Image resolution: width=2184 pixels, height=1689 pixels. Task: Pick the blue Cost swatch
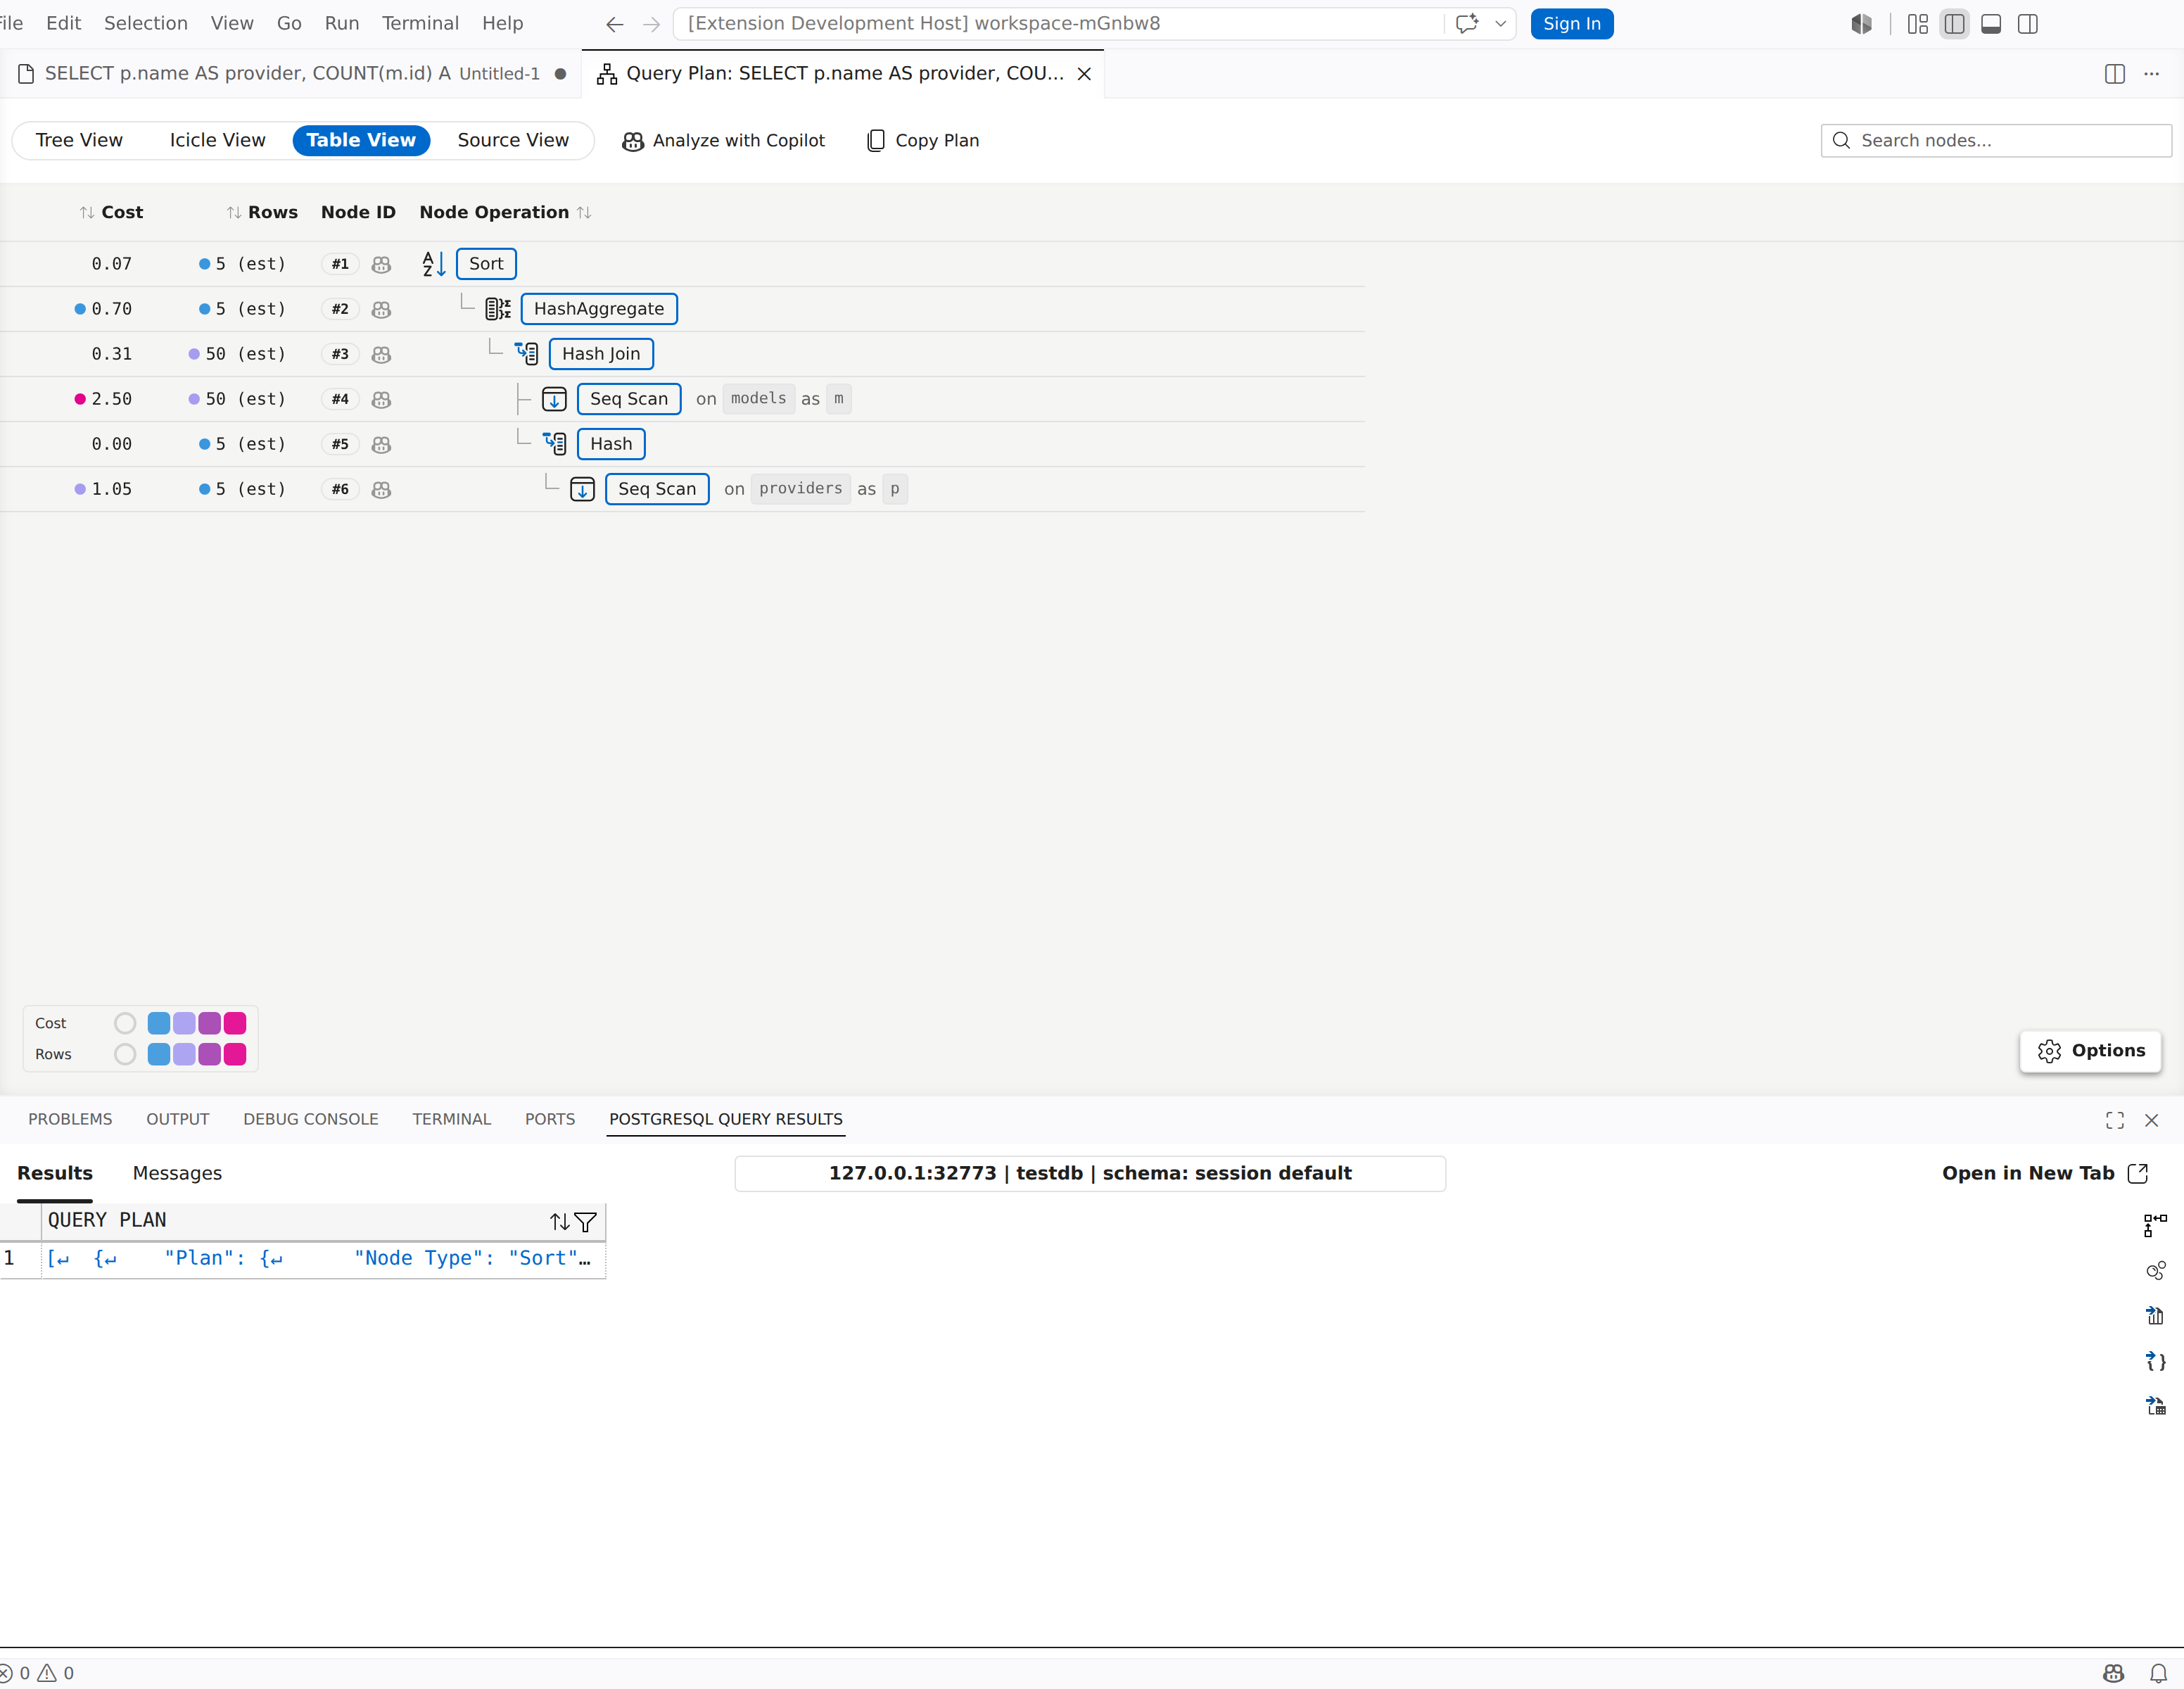(x=158, y=1023)
